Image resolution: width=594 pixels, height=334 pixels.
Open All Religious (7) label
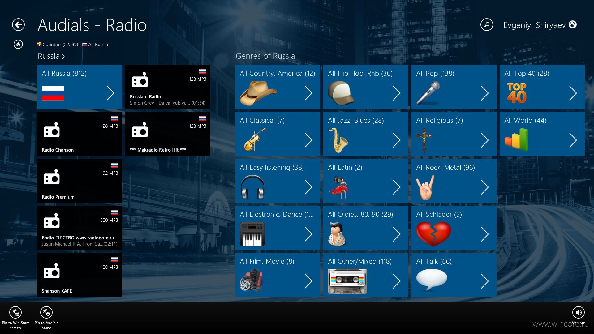(x=439, y=120)
